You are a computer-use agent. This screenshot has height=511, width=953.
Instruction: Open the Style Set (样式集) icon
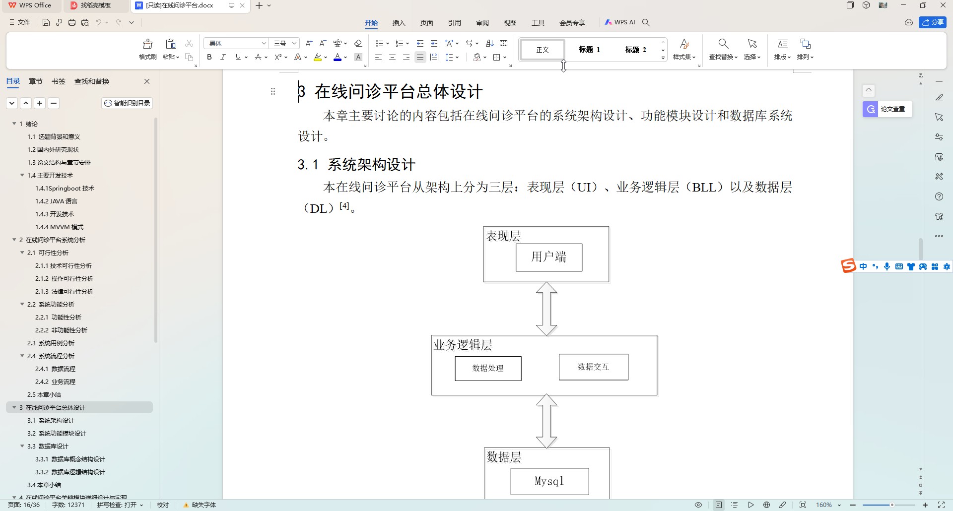tap(684, 44)
